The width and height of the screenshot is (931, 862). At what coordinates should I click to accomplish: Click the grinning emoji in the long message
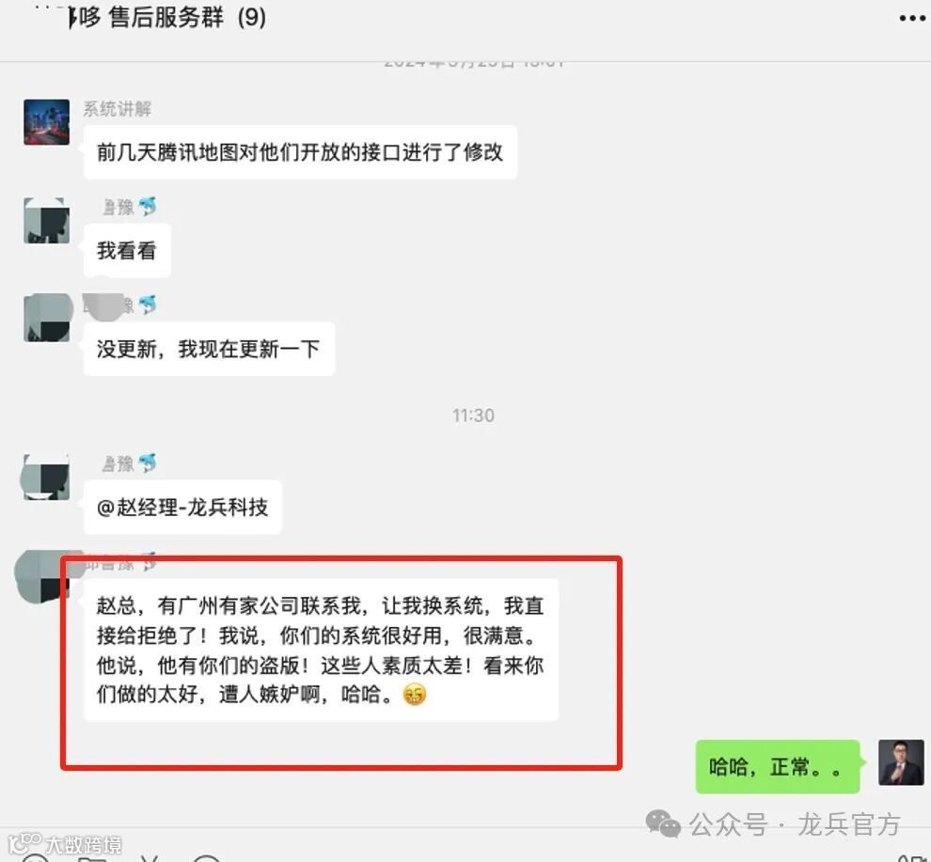pyautogui.click(x=415, y=694)
